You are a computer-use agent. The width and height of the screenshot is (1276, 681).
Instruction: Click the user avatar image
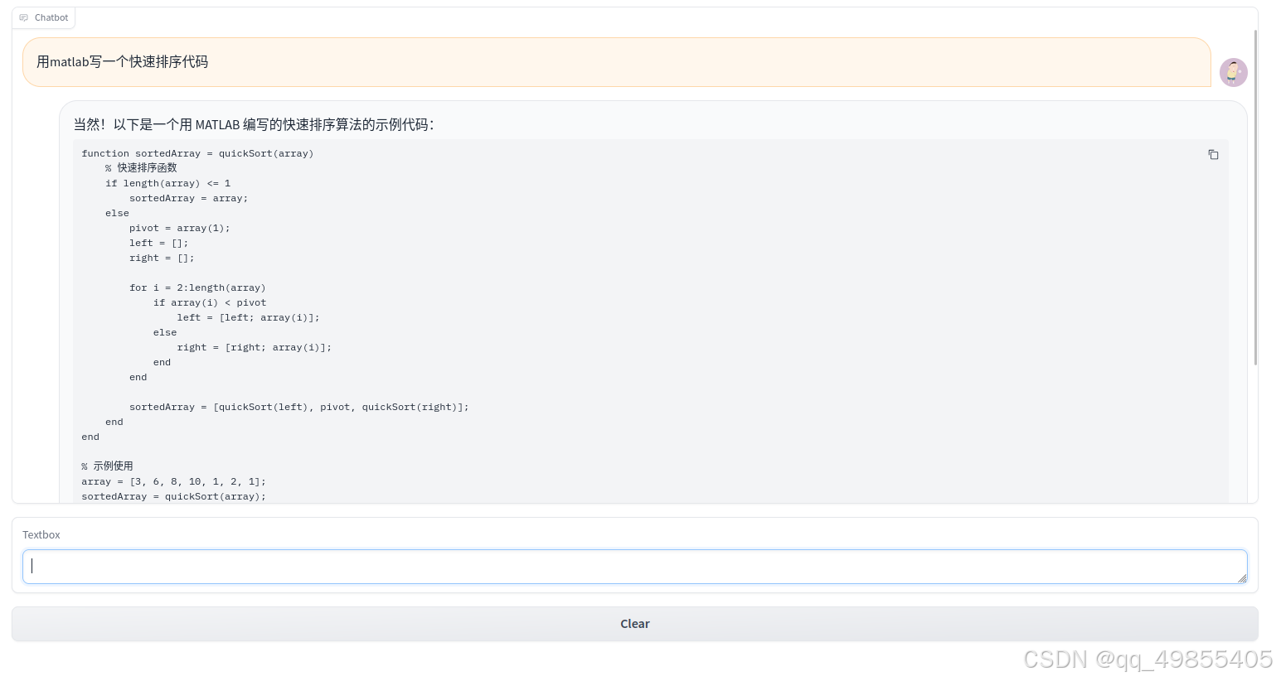pyautogui.click(x=1233, y=73)
